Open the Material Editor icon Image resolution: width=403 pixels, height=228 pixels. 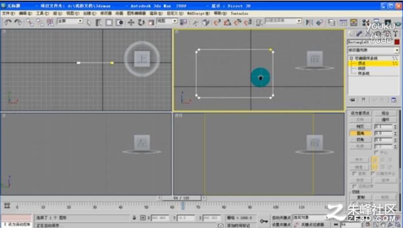click(x=366, y=23)
